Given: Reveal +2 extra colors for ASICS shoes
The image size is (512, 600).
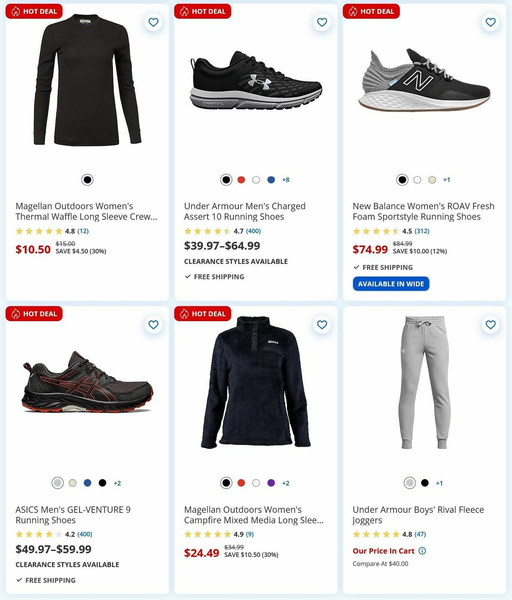Looking at the screenshot, I should click(117, 483).
